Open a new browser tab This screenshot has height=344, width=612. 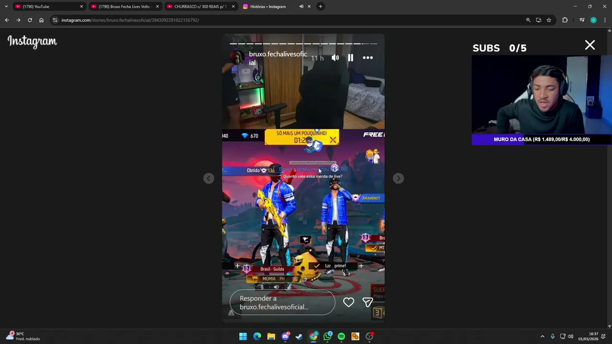[x=321, y=7]
